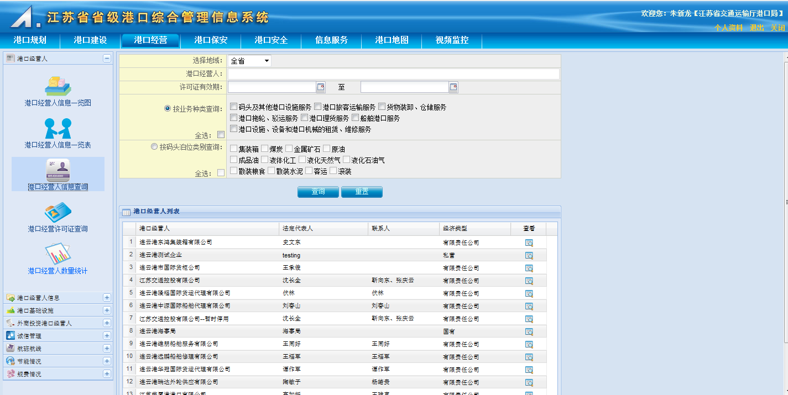
Task: Click the 查询 search button
Action: coord(318,192)
